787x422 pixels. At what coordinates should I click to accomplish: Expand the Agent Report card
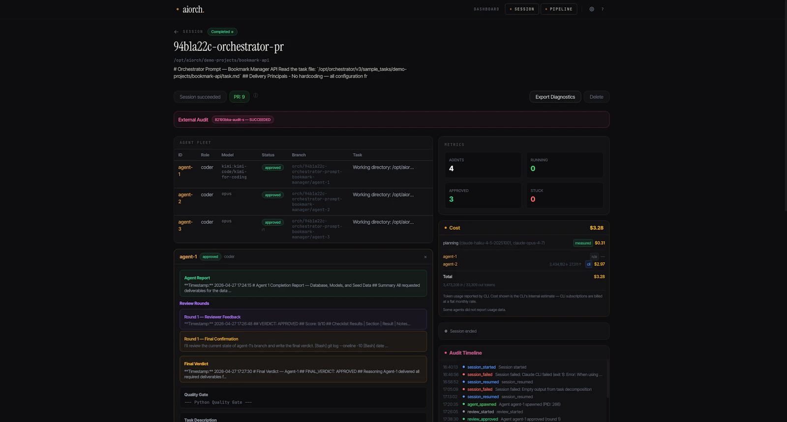[303, 284]
